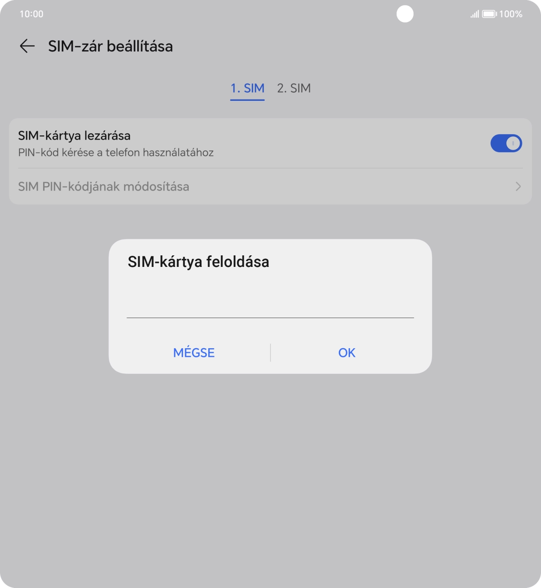Tap the SIM-kártya lezárása label
This screenshot has width=541, height=588.
point(74,135)
